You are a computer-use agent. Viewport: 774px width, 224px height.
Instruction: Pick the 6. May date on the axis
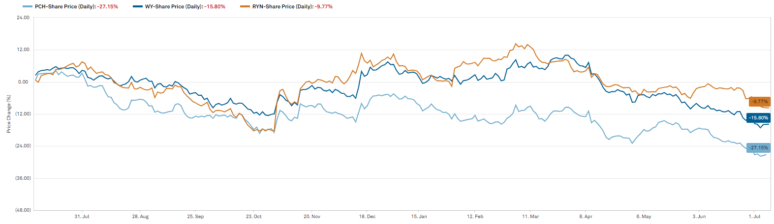(x=644, y=217)
